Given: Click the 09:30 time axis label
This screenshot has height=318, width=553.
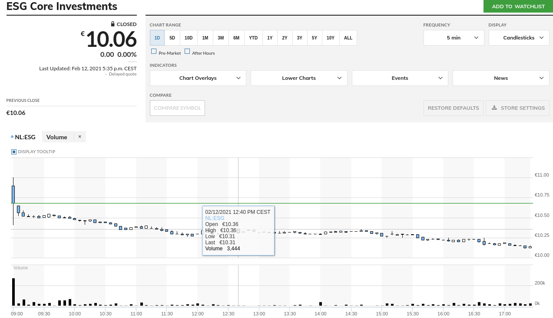Looking at the screenshot, I should [x=44, y=314].
